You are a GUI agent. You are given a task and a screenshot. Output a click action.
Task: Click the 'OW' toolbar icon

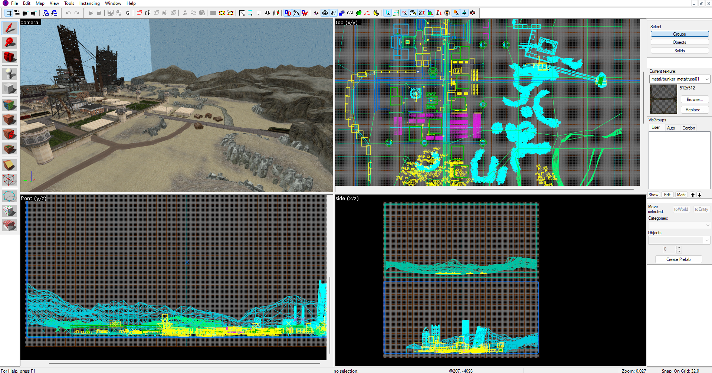(x=305, y=13)
